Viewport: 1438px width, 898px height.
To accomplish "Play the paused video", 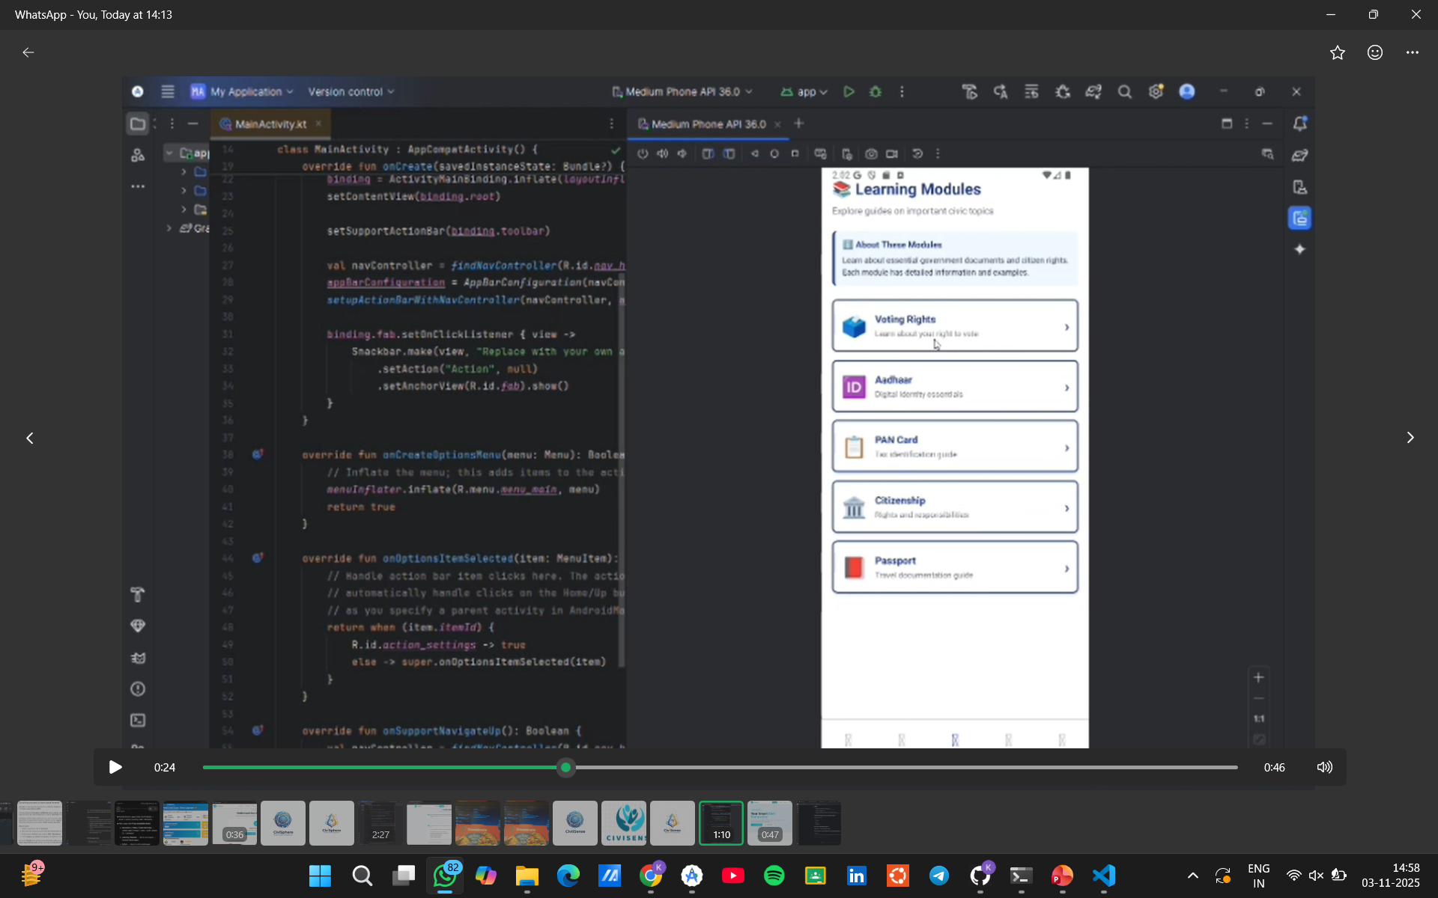I will click(x=115, y=767).
